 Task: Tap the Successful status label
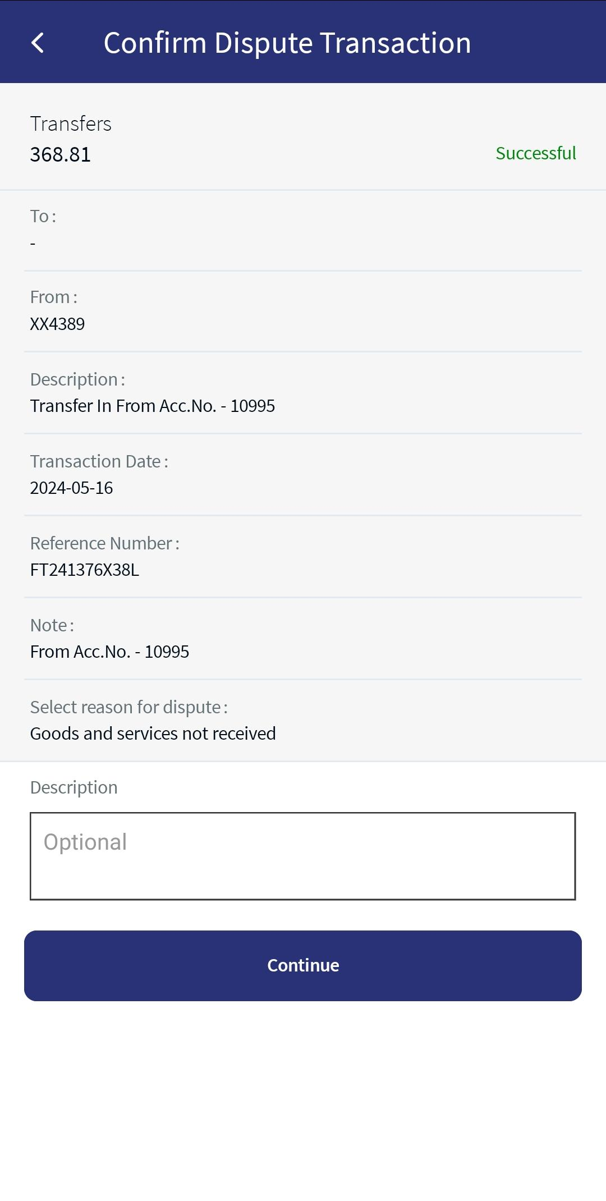point(536,153)
